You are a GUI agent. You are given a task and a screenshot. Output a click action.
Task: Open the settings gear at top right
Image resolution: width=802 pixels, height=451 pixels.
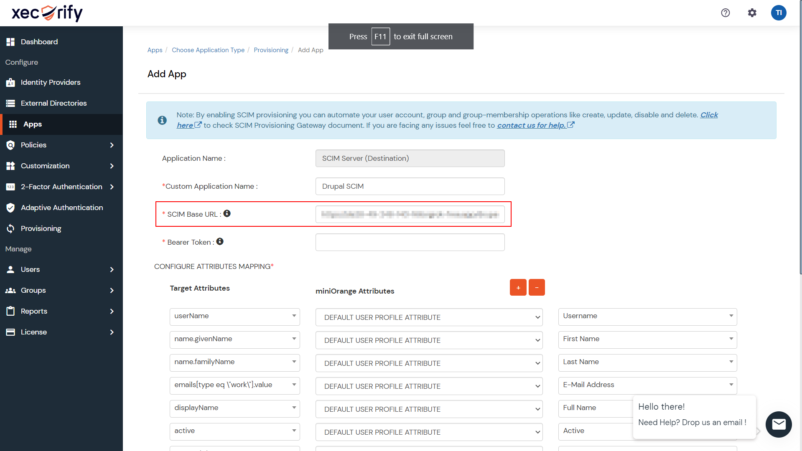752,13
